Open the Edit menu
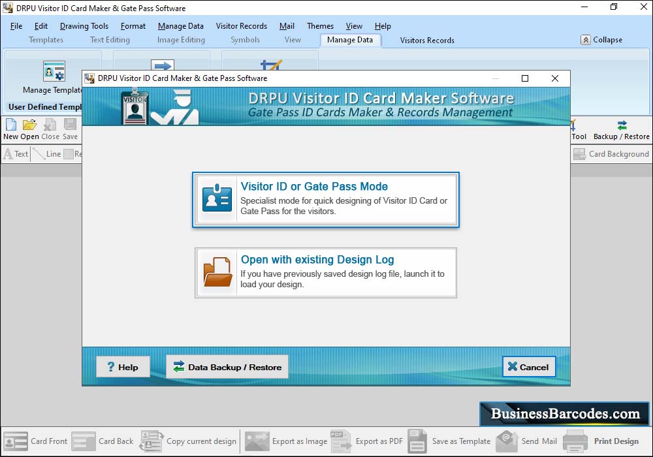 click(x=40, y=26)
